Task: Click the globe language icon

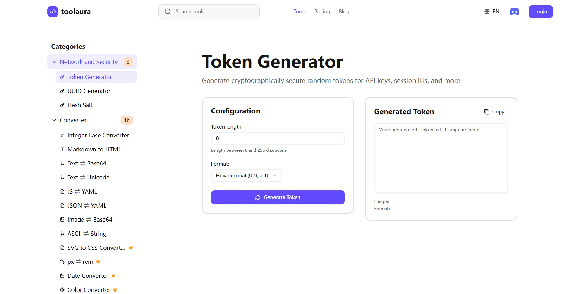Action: point(487,12)
